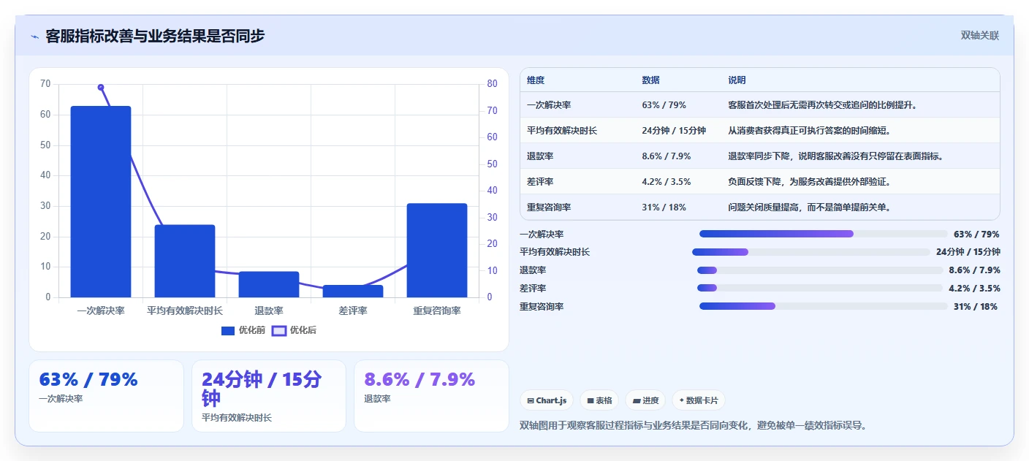Click the 进度 tag

tap(645, 400)
